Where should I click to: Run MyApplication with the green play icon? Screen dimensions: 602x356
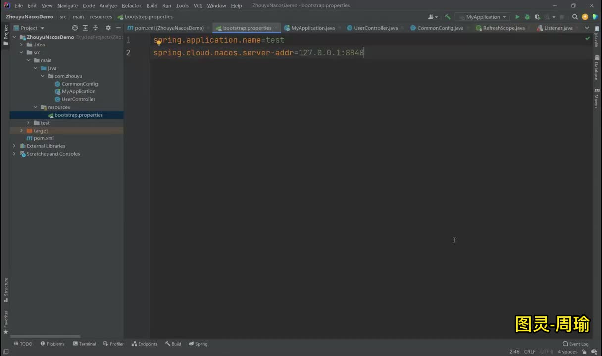517,17
